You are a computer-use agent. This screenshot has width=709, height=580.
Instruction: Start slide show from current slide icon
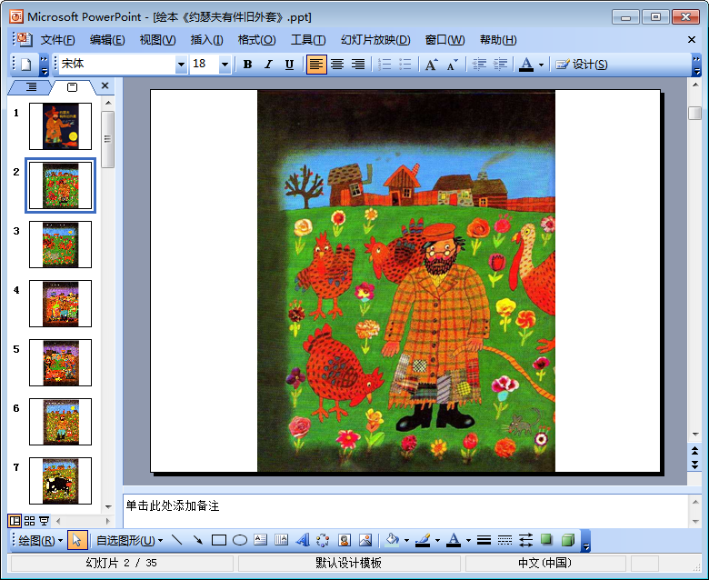pos(44,521)
